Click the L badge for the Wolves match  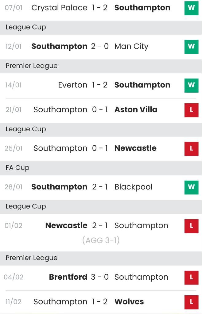coord(191,302)
